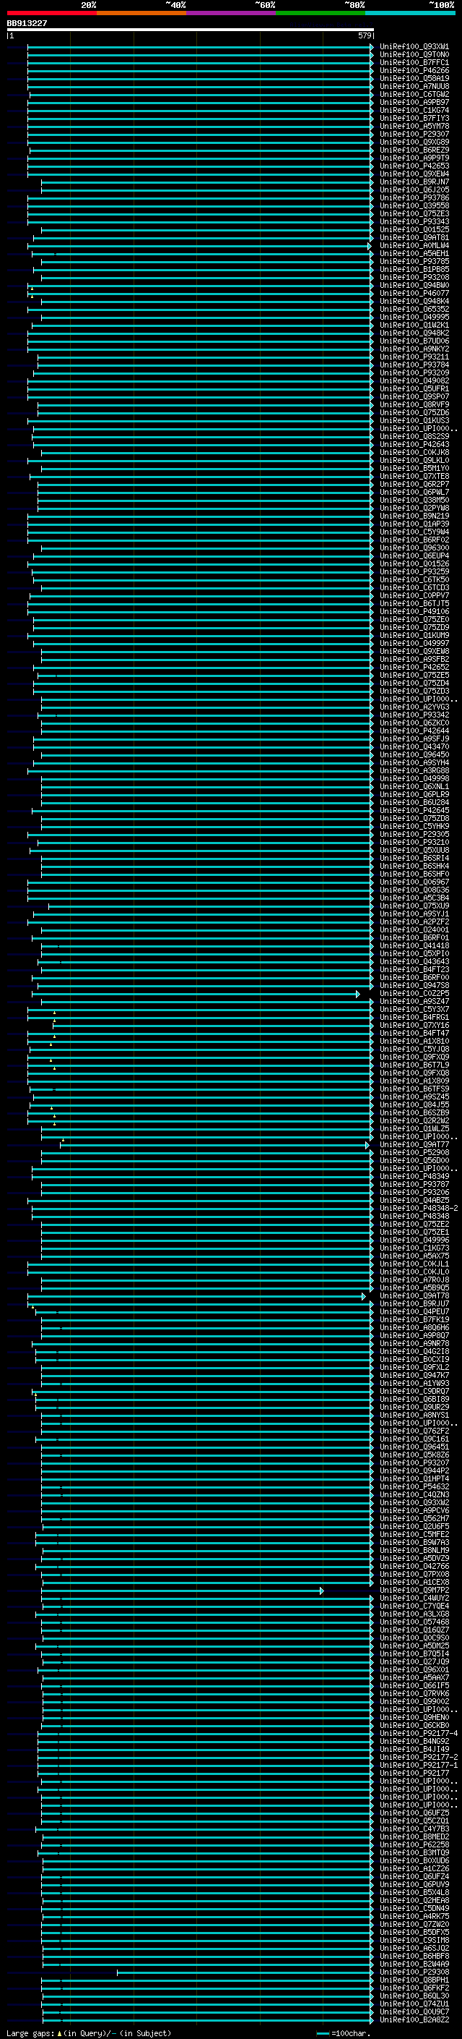Click the red ~20% identity legend segment
462x2039 pixels.
[51, 13]
